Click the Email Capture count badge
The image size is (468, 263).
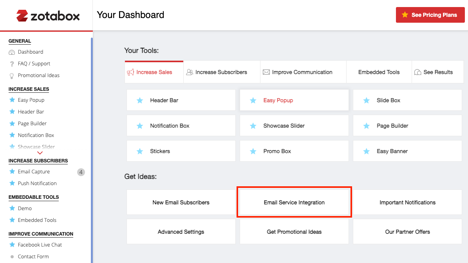coord(81,172)
